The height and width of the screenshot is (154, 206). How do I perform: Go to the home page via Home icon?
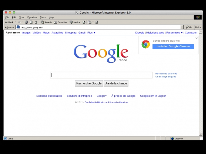point(36,22)
